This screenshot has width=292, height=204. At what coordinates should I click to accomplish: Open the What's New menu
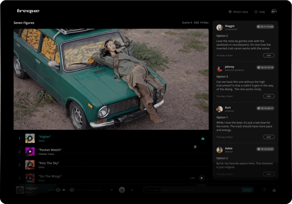pos(238,12)
